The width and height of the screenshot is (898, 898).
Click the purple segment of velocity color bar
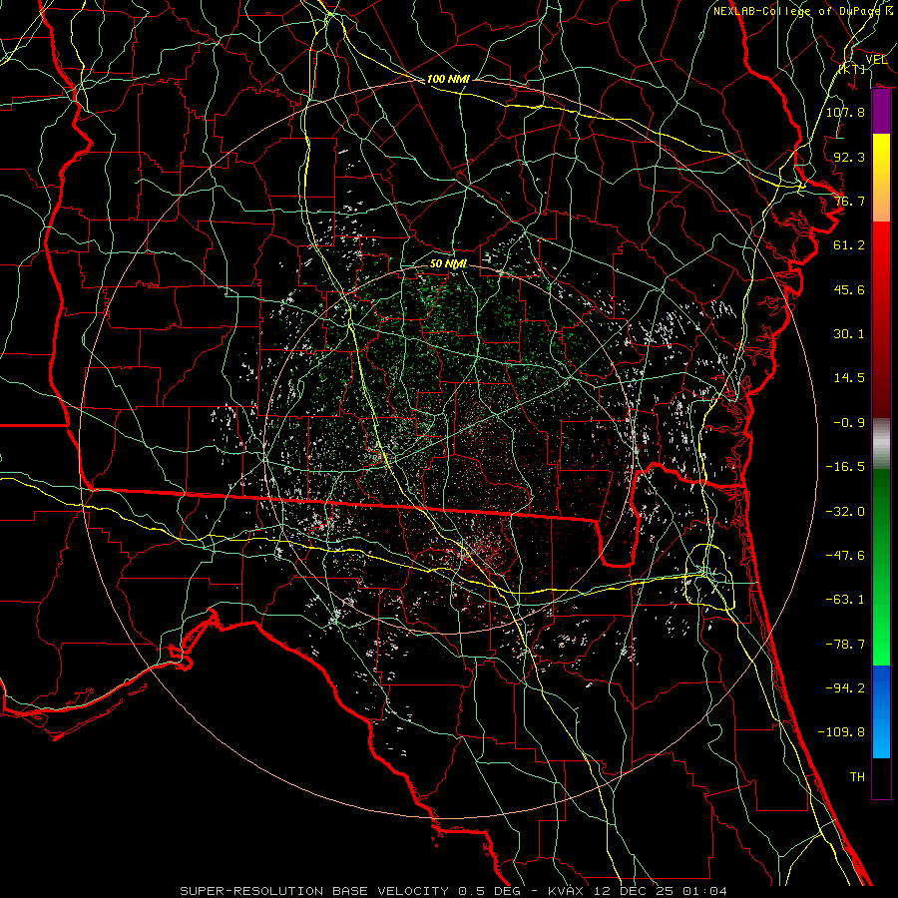pos(881,112)
